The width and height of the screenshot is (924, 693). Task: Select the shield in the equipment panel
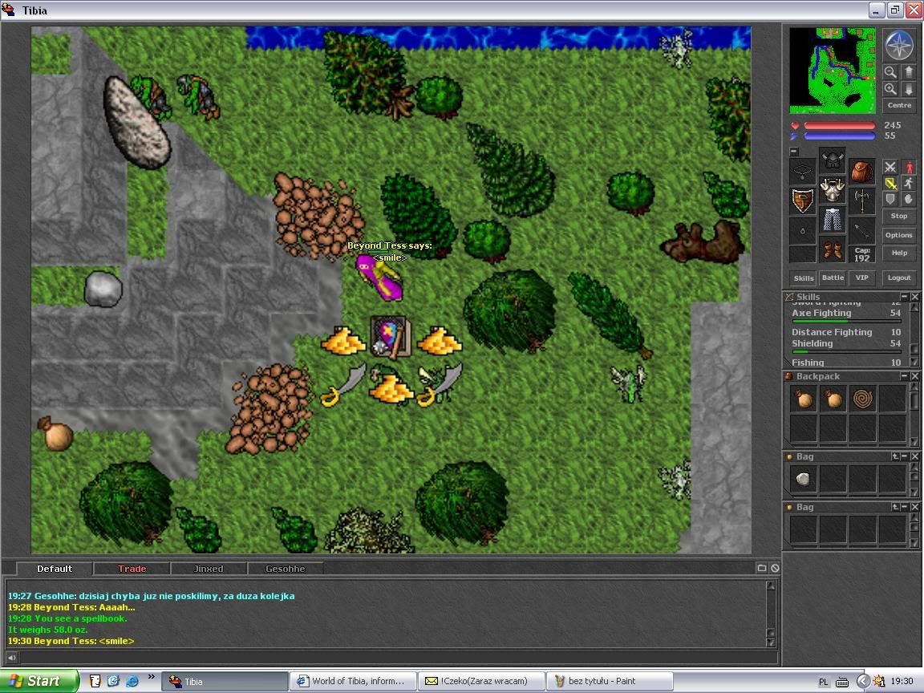(x=803, y=201)
